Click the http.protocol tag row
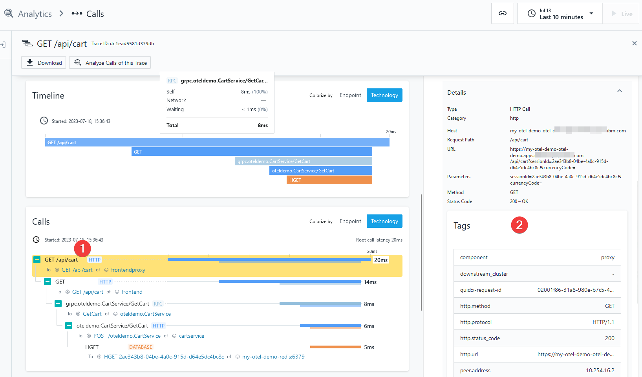 pyautogui.click(x=537, y=322)
